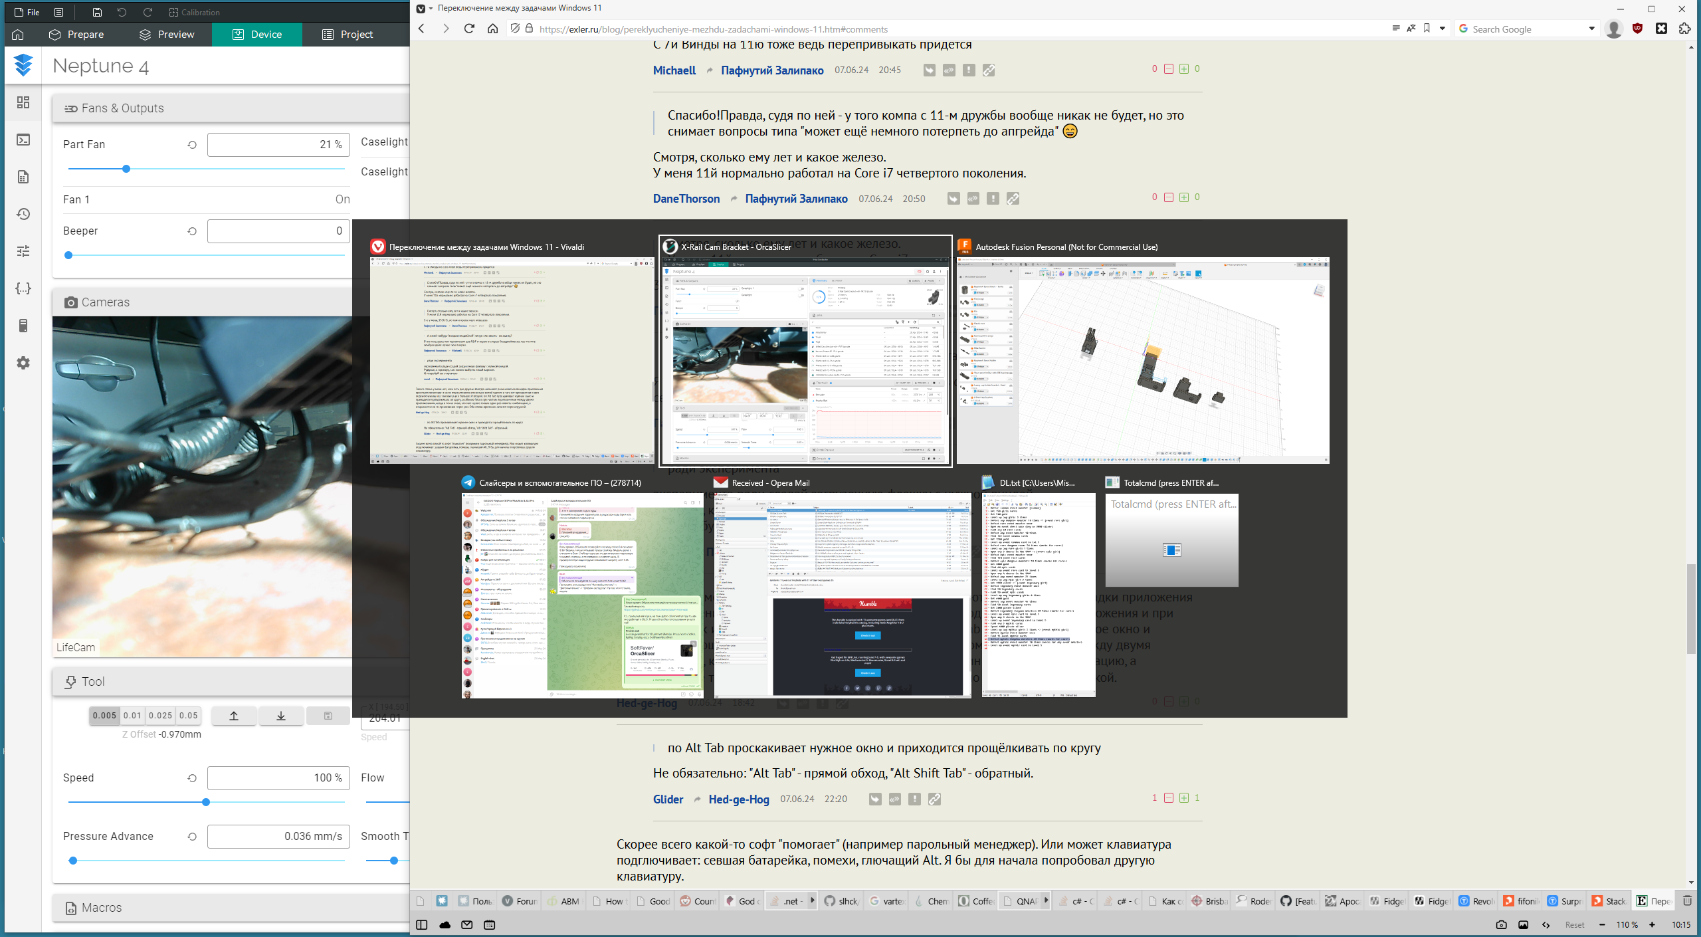1701x937 pixels.
Task: Open the File menu in OrcaSlicer
Action: coord(27,12)
